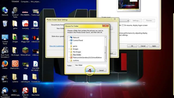174x98 pixels.
Task: Select runtime in the folder tree
Action: pyautogui.click(x=76, y=60)
